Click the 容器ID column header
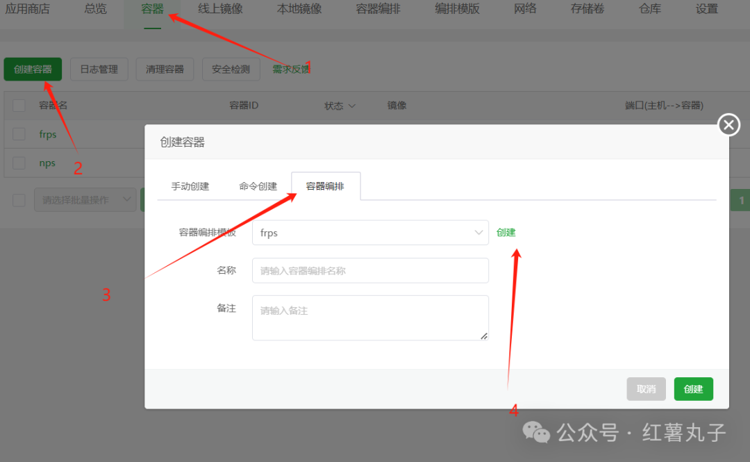 (x=244, y=106)
